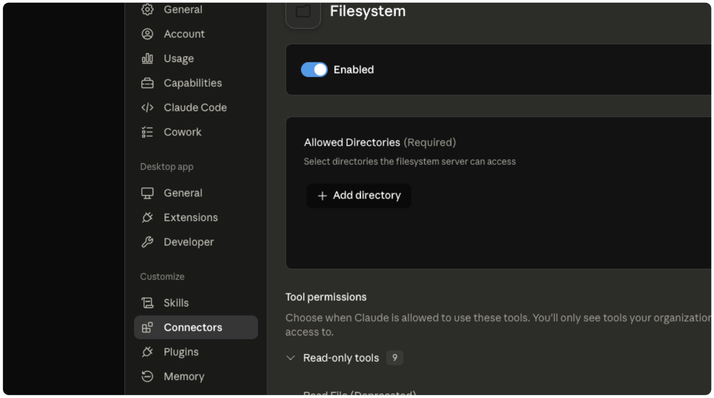Open Plugins settings

196,352
